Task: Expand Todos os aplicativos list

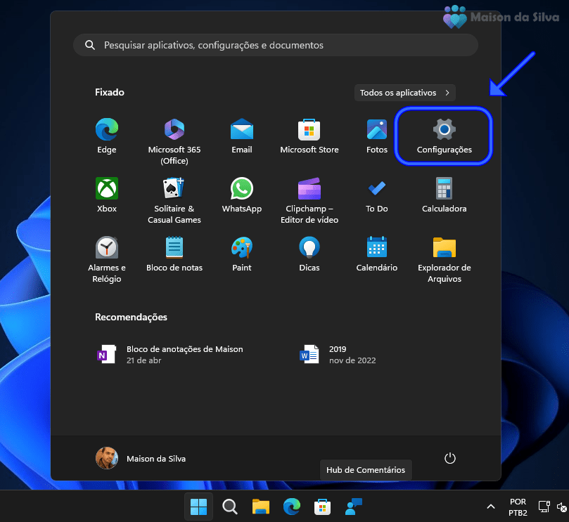Action: [404, 93]
